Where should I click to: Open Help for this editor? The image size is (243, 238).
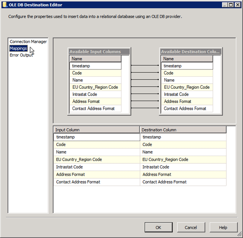pos(223,227)
